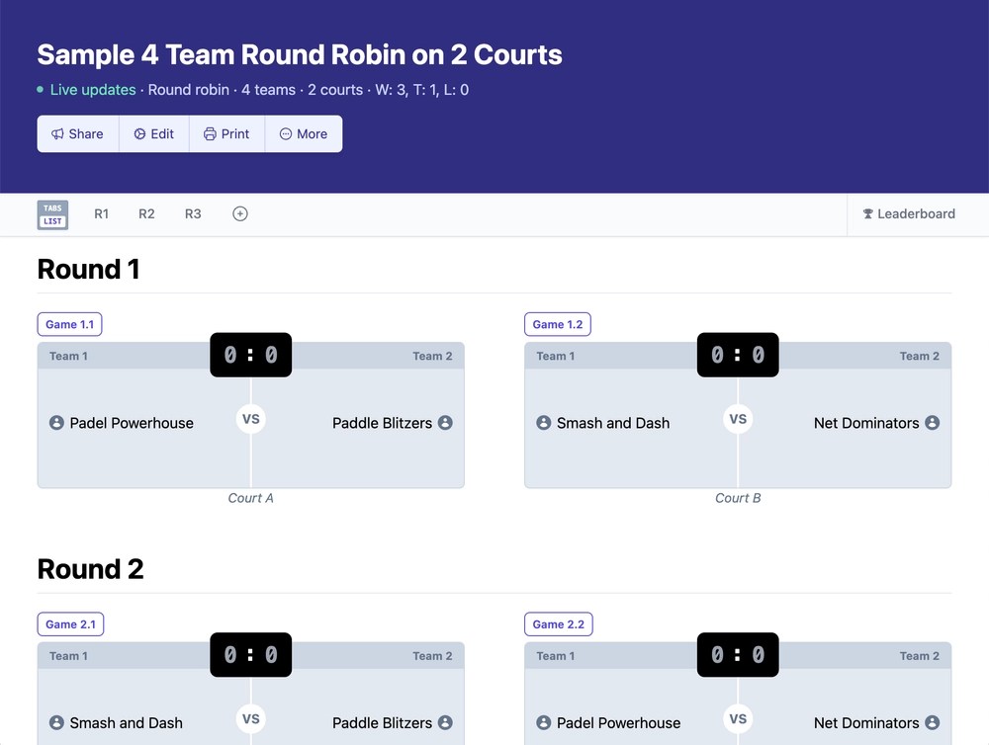The width and height of the screenshot is (989, 745).
Task: Open Game 1.2 score display
Action: click(x=738, y=355)
